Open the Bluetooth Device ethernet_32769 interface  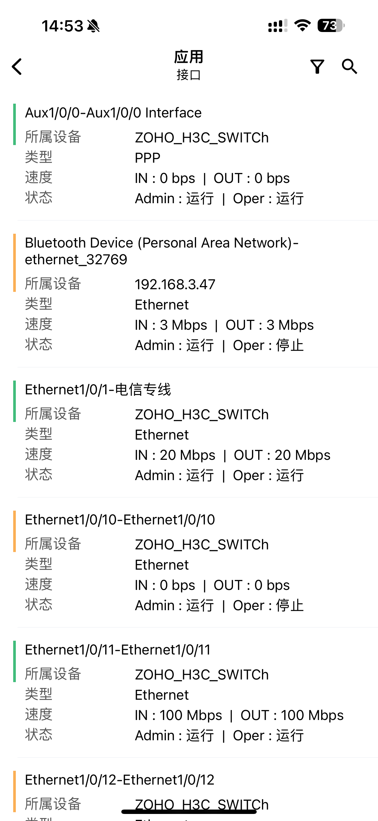[x=162, y=251]
